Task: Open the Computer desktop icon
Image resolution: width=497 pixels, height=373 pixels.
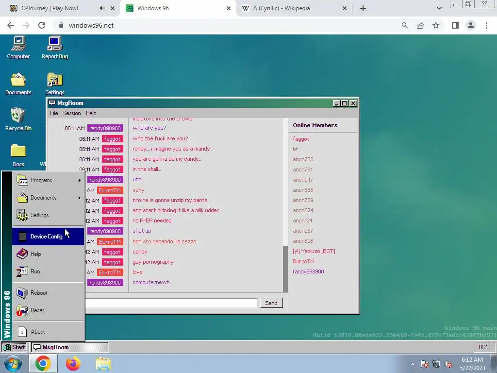Action: pyautogui.click(x=18, y=48)
